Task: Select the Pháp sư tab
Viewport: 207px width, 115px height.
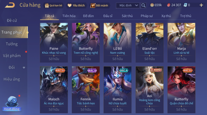Action: 147,16
